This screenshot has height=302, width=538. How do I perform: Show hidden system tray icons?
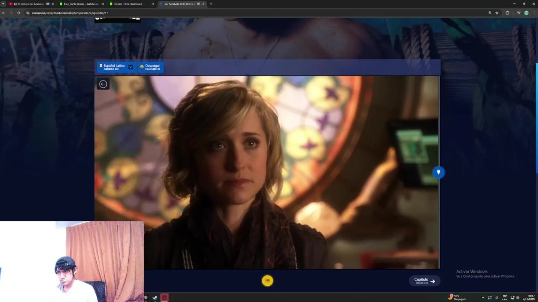click(x=483, y=297)
